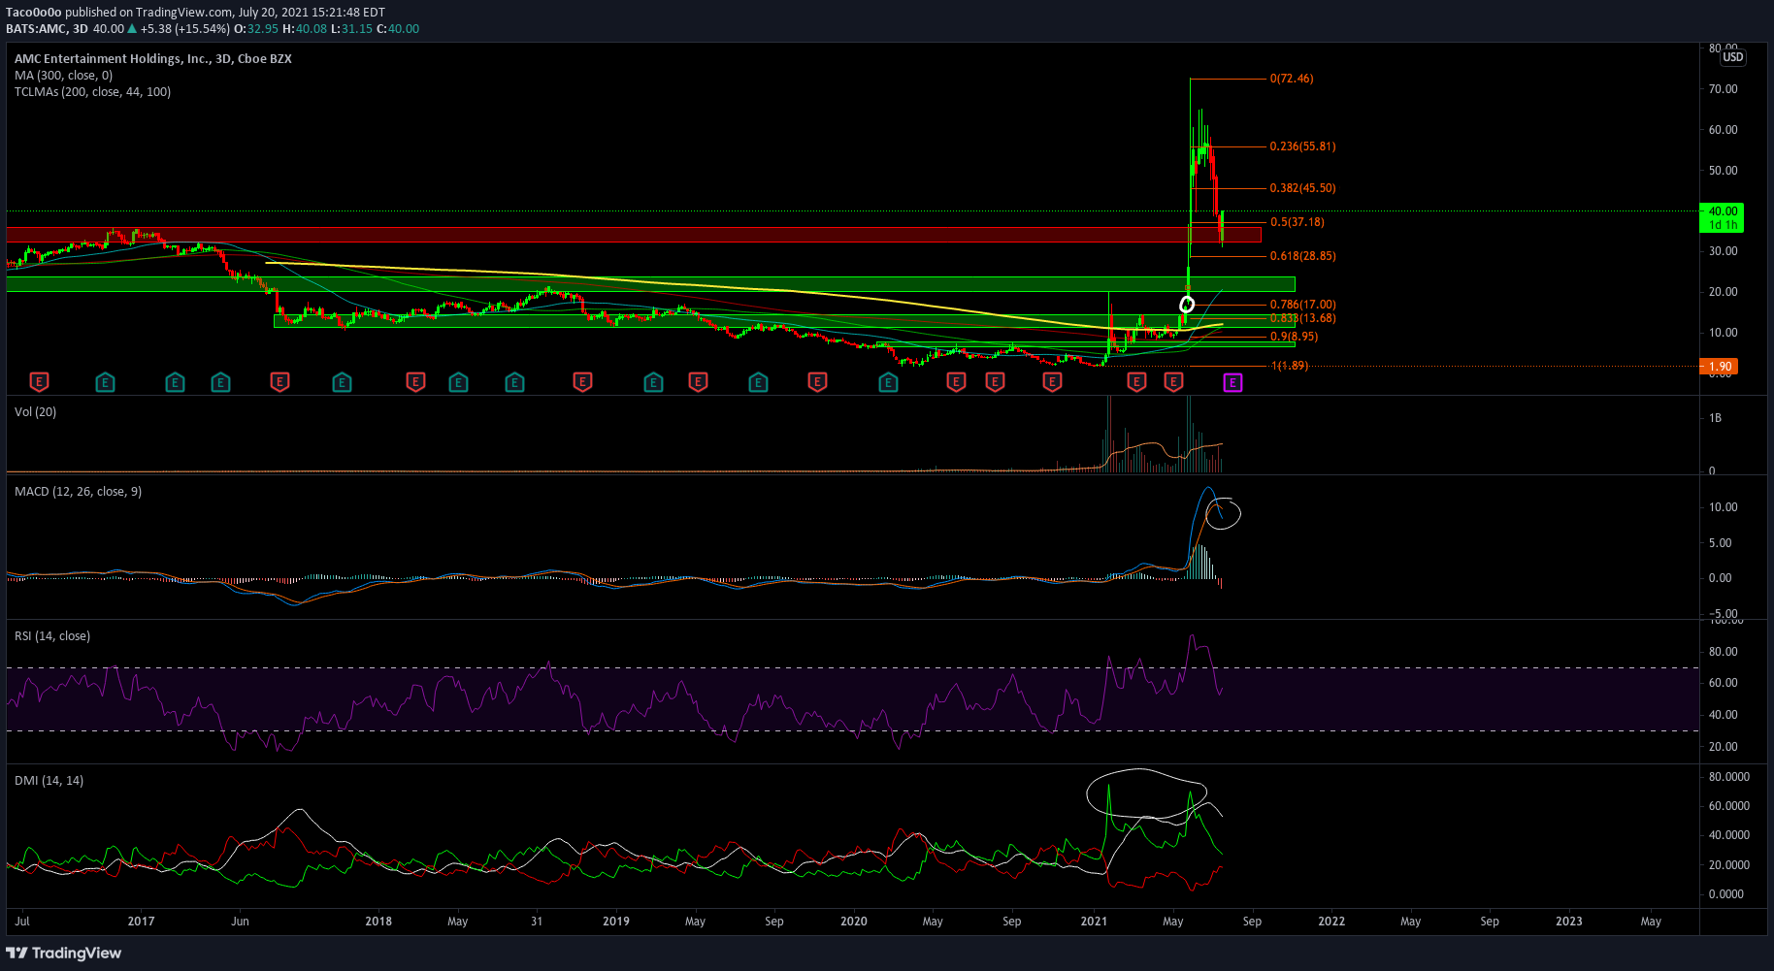Select the RSI (14, close) label
The height and width of the screenshot is (971, 1774).
point(52,635)
